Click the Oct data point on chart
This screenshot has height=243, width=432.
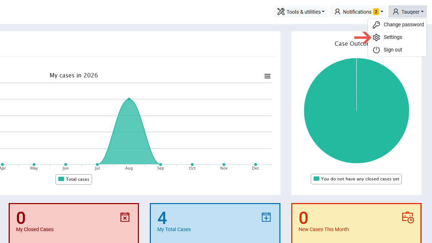(x=192, y=165)
